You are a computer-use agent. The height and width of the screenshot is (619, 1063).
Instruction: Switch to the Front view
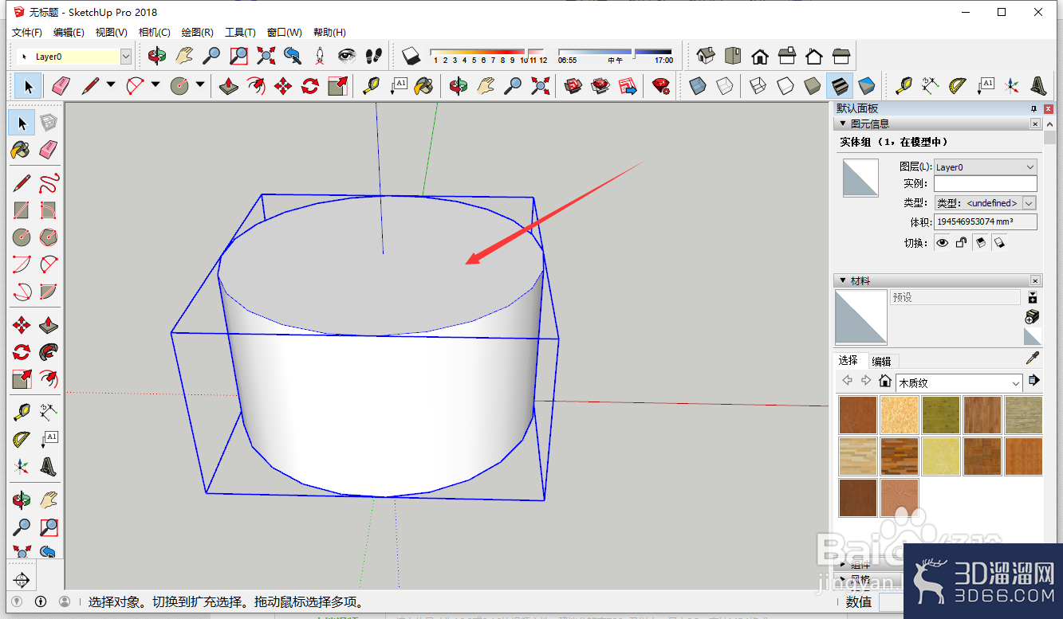point(760,56)
